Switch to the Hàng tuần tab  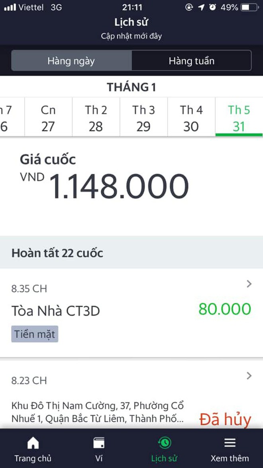click(192, 61)
